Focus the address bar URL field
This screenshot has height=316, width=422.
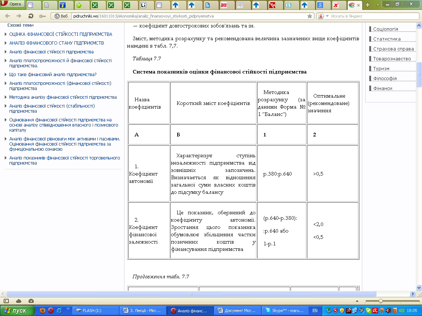tap(188, 16)
